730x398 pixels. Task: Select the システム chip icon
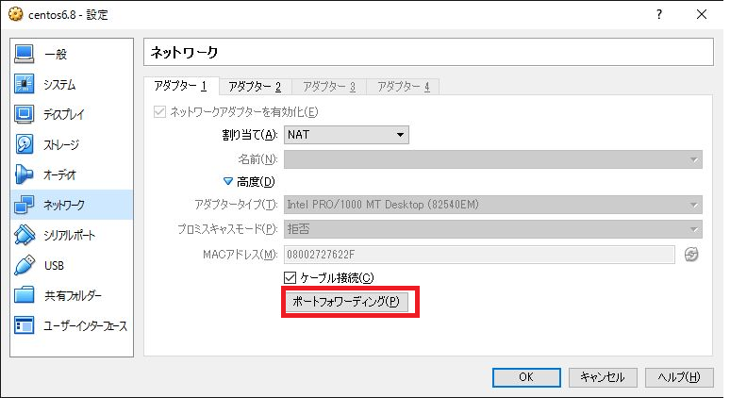click(25, 84)
